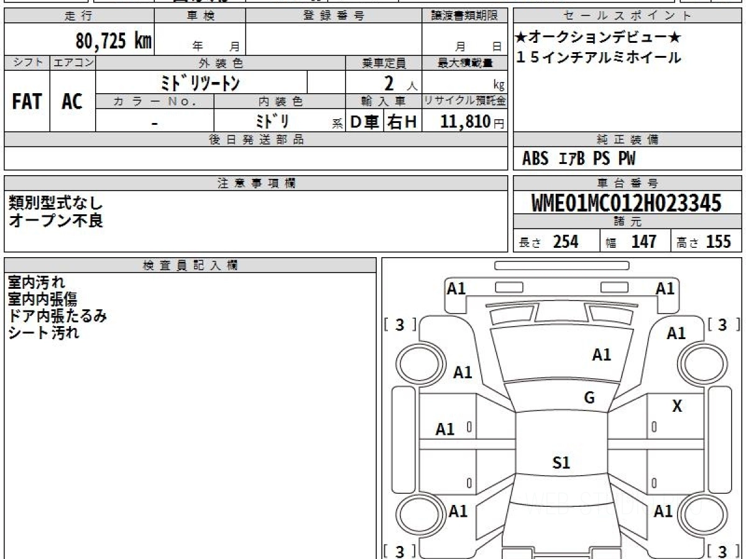Click the 最大積載量 header
Image resolution: width=746 pixels, height=559 pixels.
coord(464,63)
